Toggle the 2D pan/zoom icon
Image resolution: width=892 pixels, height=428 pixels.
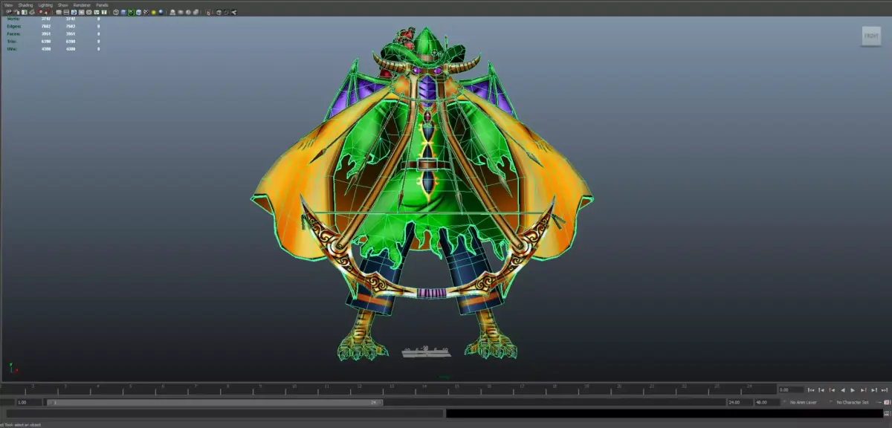tap(40, 12)
